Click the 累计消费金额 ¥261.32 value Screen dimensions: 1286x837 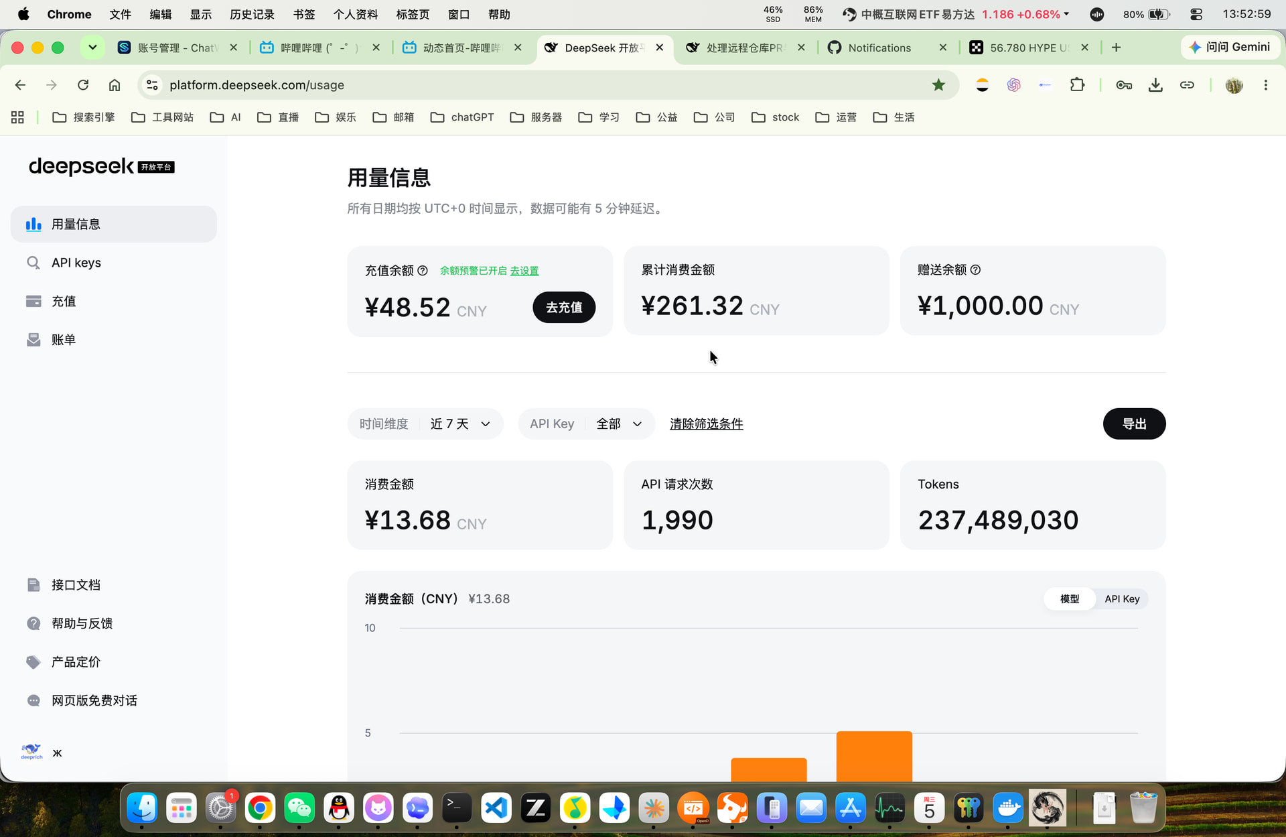tap(692, 306)
